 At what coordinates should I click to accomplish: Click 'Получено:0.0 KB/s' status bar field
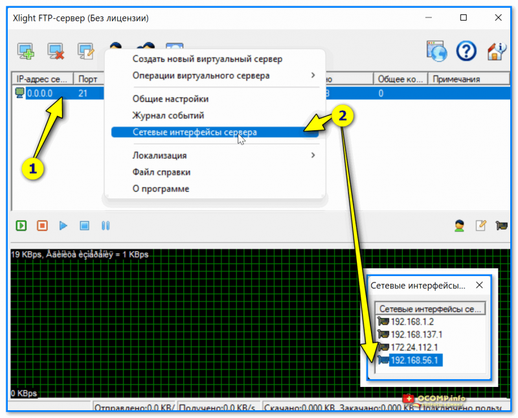218,407
